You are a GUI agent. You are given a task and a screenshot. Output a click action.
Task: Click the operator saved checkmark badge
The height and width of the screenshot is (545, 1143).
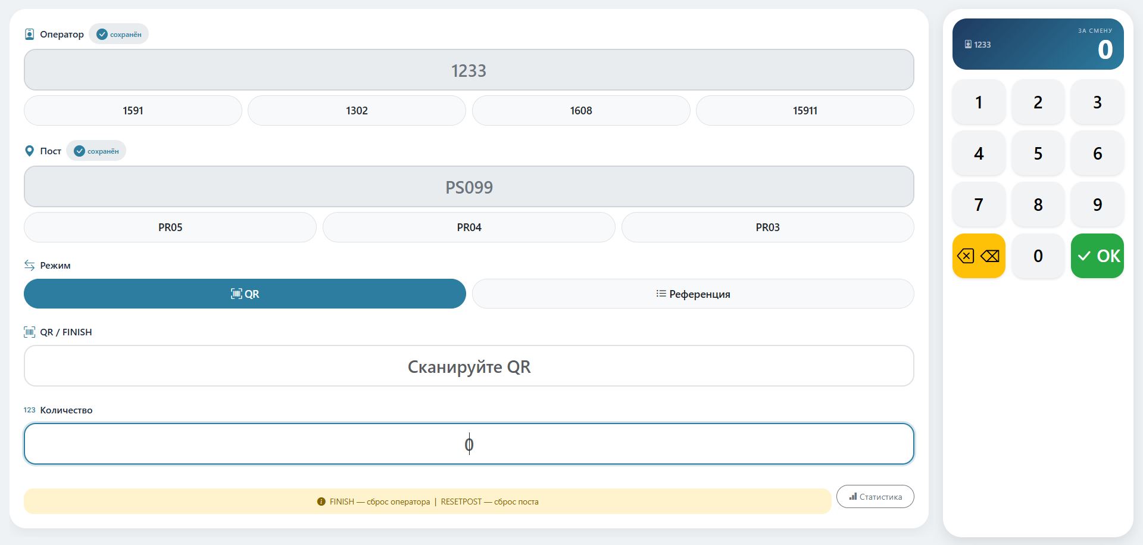[x=119, y=34]
